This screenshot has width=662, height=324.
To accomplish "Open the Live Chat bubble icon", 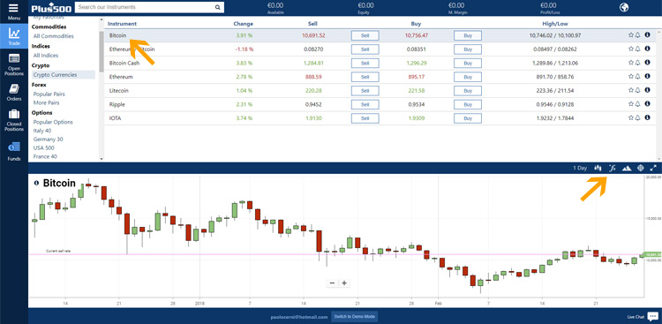I will point(652,316).
